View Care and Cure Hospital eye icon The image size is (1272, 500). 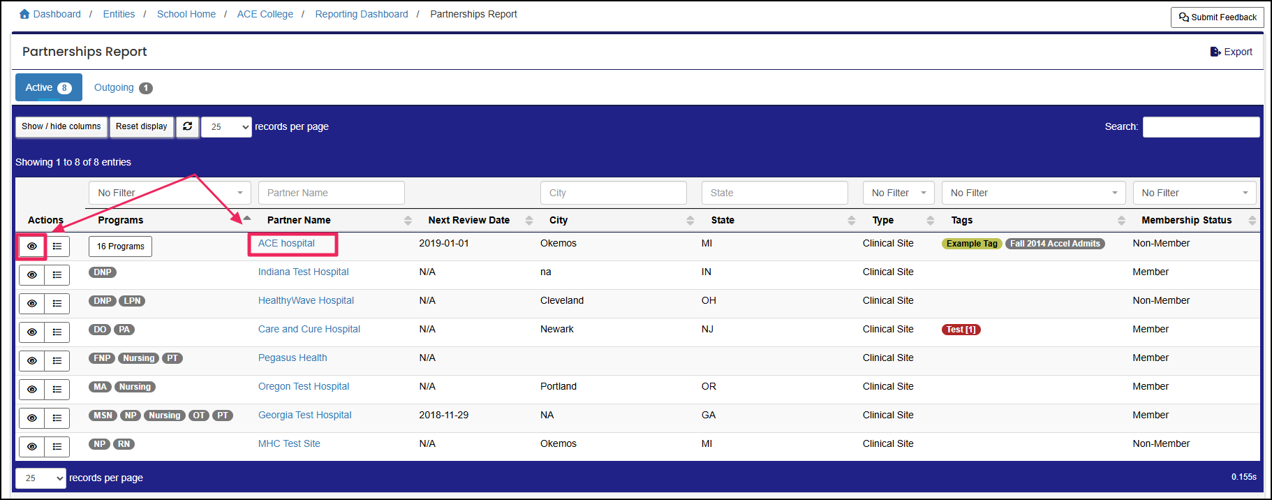coord(32,332)
